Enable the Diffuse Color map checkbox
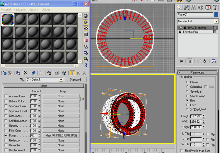Image resolution: width=220 pixels, height=153 pixels. [x=6, y=101]
